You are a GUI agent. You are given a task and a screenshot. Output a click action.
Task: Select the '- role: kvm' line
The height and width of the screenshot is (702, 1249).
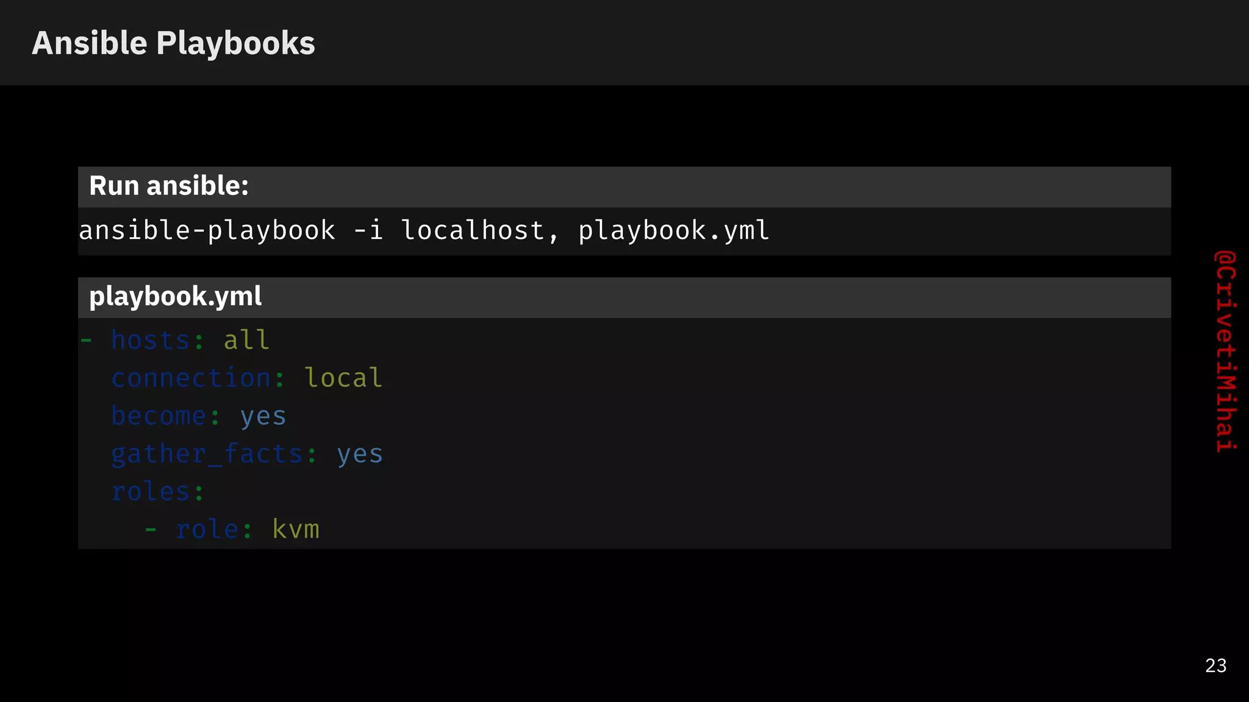pyautogui.click(x=232, y=530)
